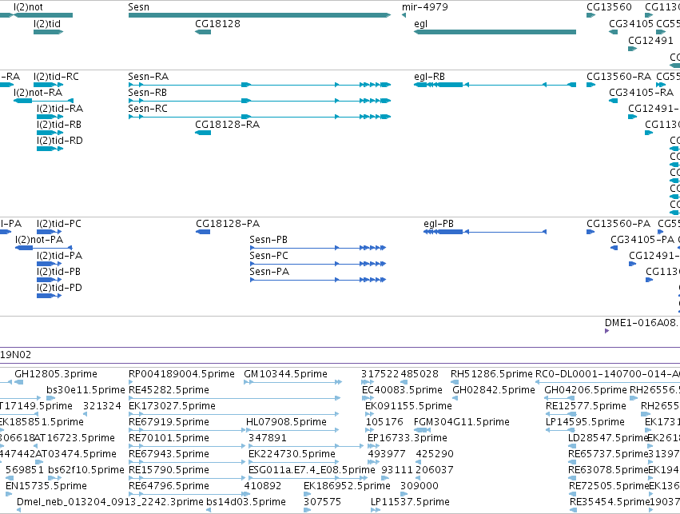Image resolution: width=680 pixels, height=514 pixels.
Task: Select the l(2)not-RA transcript
Action: coord(43,101)
